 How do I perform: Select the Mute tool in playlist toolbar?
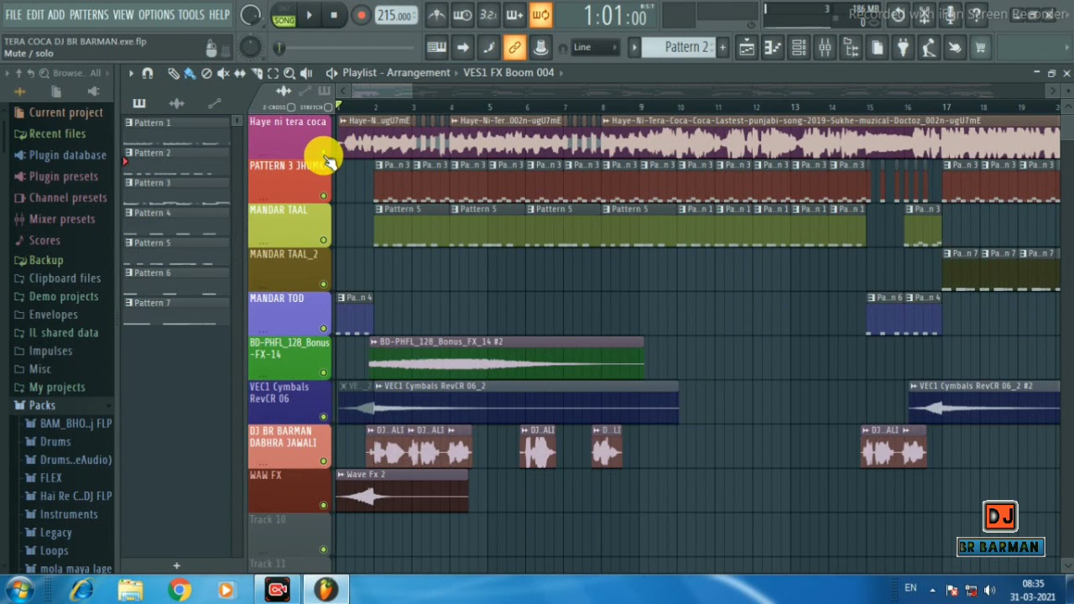click(223, 73)
